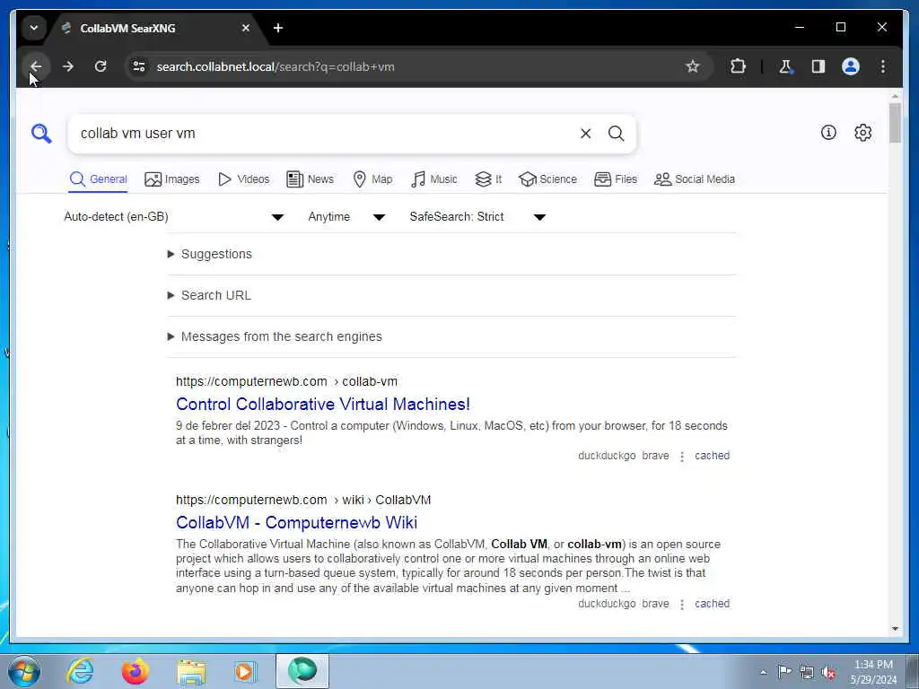The height and width of the screenshot is (689, 919).
Task: Open Control Collaborative Virtual Machines result
Action: click(x=323, y=405)
